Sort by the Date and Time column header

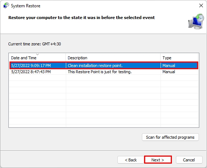pos(37,58)
